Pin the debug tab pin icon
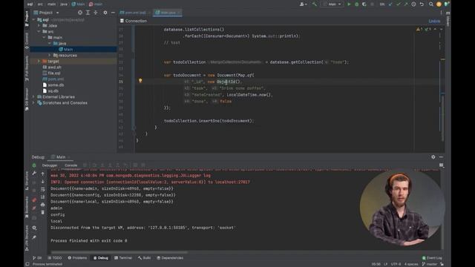 [x=34, y=237]
